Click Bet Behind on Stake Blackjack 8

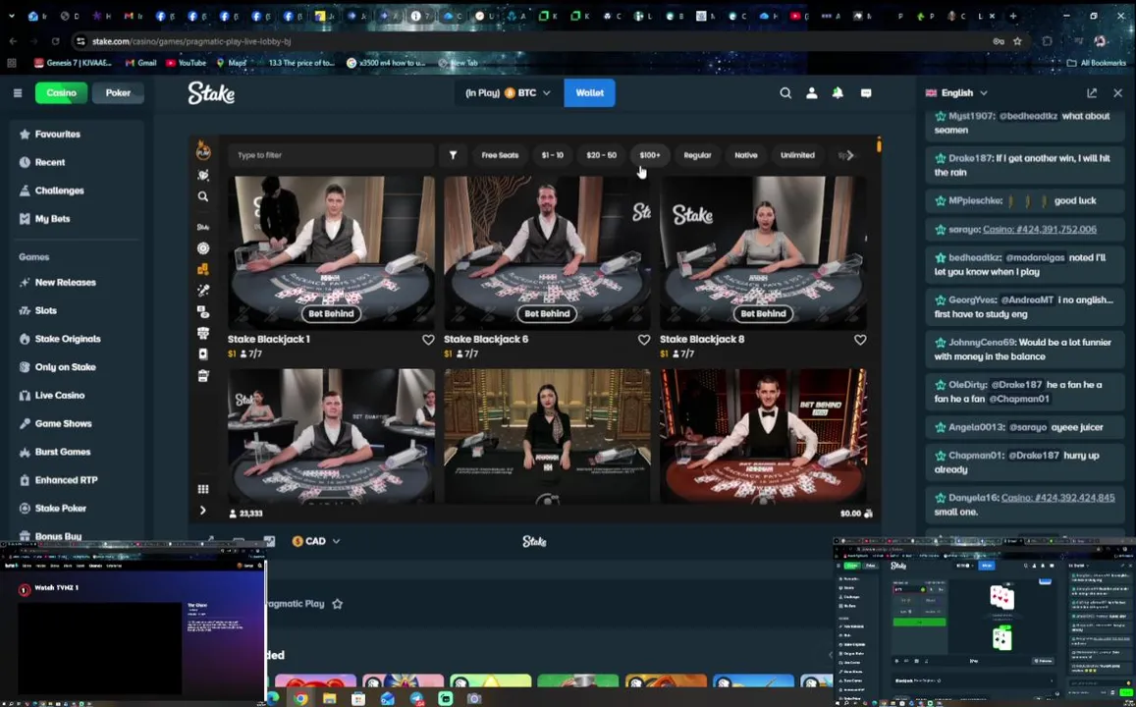(763, 313)
